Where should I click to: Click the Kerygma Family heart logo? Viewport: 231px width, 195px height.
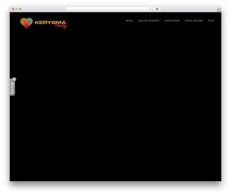click(x=26, y=23)
